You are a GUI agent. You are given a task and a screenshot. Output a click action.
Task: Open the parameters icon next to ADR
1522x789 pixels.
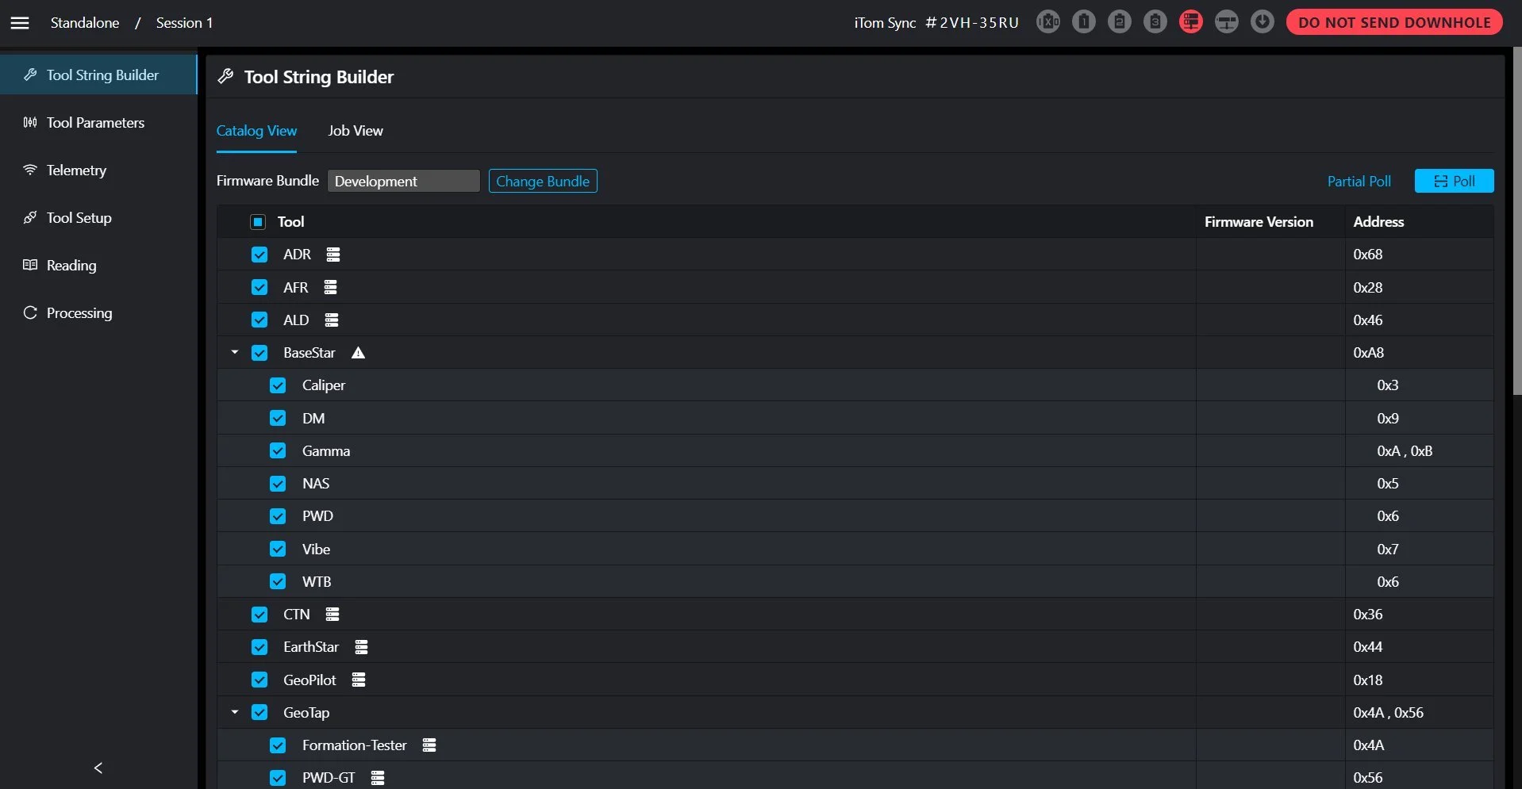click(x=332, y=254)
